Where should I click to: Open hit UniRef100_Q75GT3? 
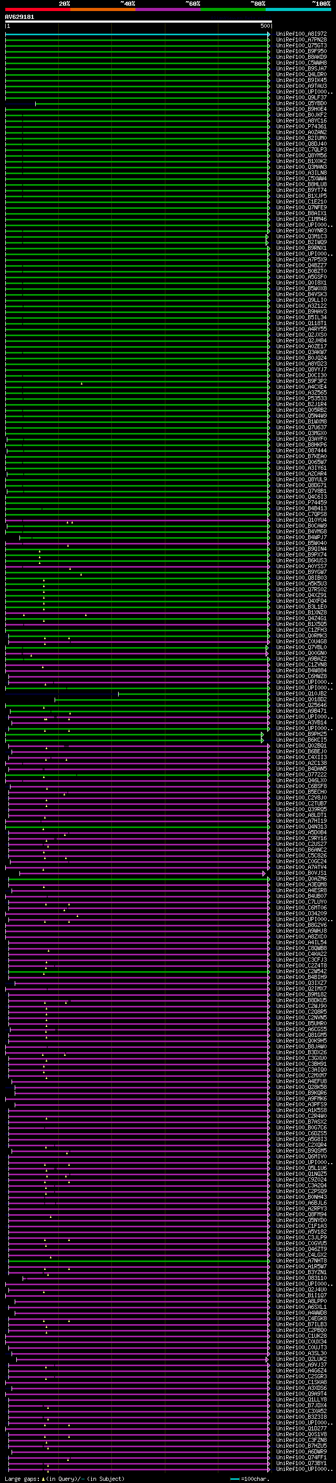[x=301, y=45]
